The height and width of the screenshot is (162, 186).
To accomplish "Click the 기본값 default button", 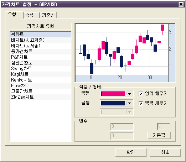I will 159,135.
